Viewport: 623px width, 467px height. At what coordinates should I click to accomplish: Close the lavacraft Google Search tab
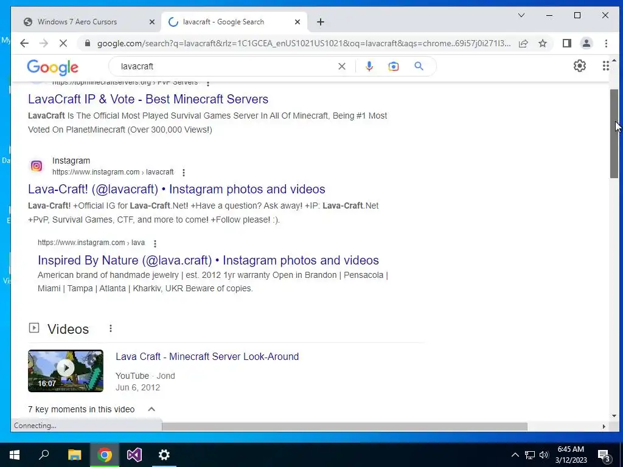click(x=297, y=22)
